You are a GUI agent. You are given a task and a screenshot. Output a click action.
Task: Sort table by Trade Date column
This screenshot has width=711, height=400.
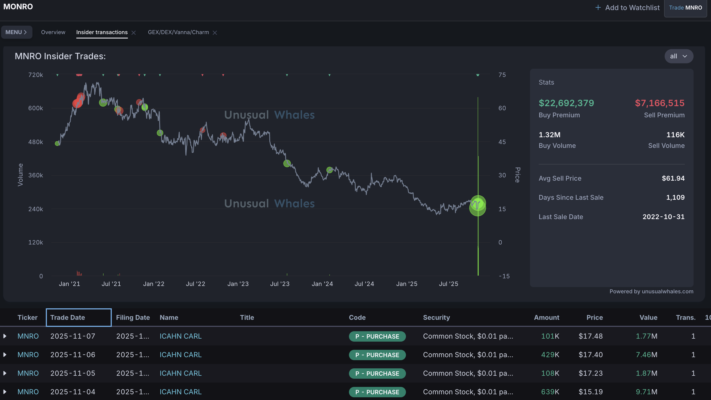68,317
